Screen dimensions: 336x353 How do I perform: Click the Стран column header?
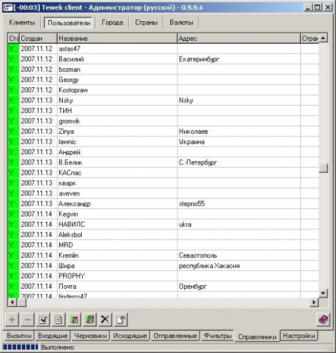coord(310,39)
